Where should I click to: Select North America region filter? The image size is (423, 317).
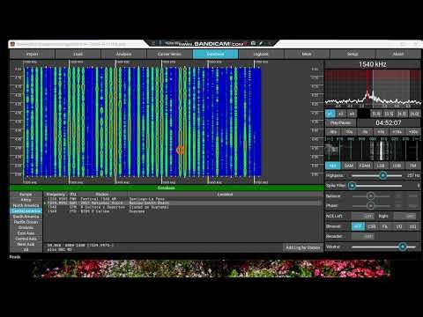pos(26,205)
